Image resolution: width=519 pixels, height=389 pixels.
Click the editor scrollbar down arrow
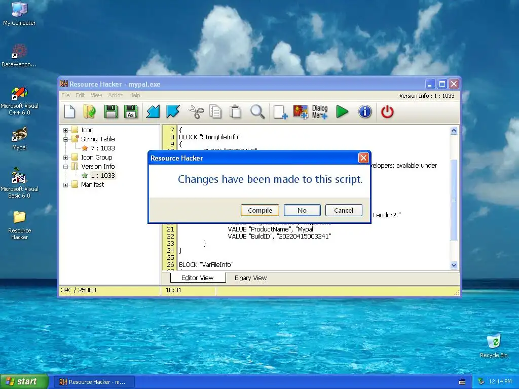pos(454,265)
